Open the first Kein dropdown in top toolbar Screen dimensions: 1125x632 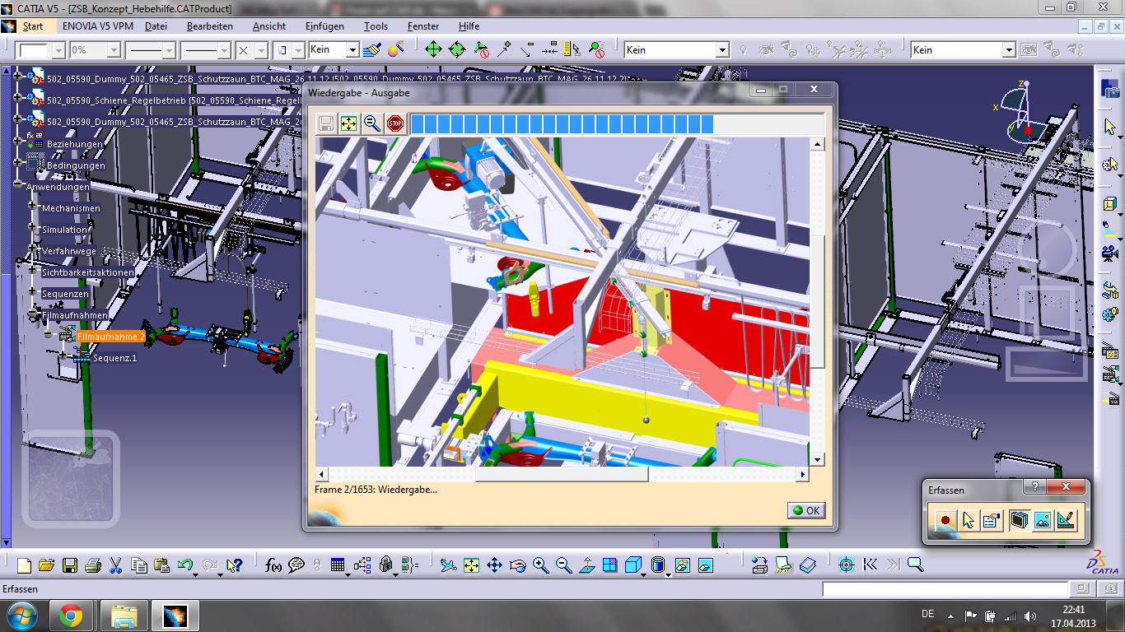[x=334, y=49]
